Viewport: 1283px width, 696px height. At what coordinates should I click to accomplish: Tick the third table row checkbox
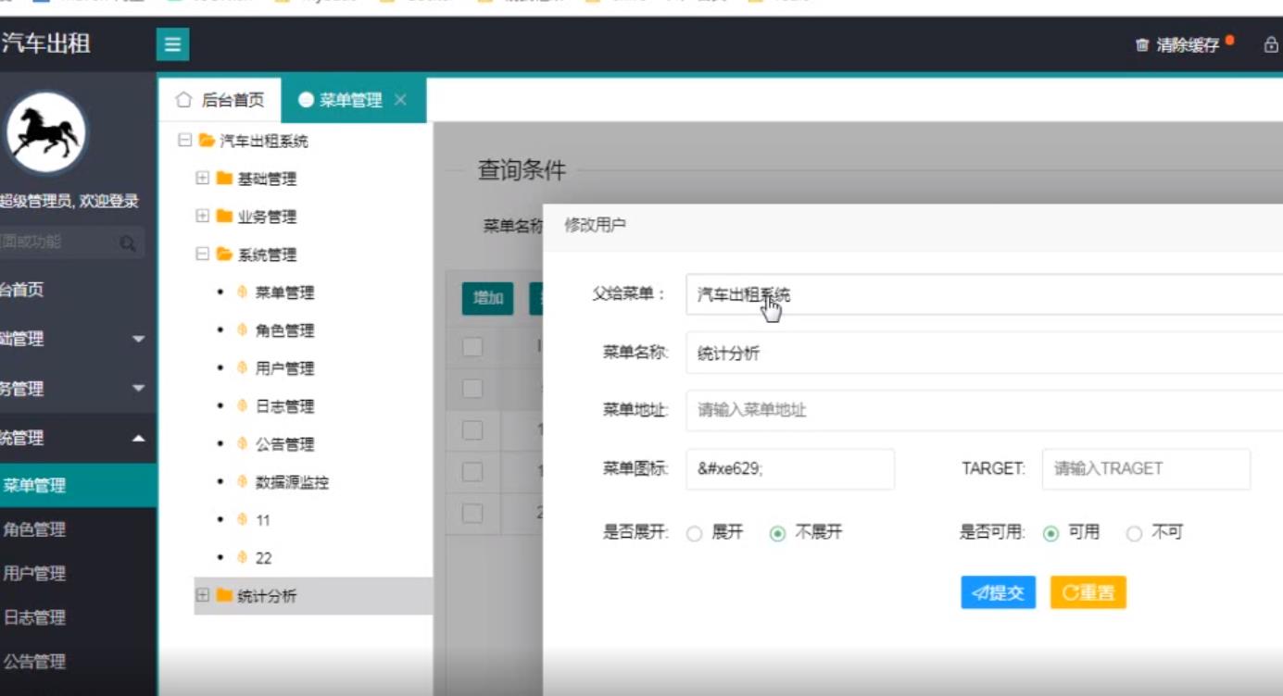pos(472,472)
